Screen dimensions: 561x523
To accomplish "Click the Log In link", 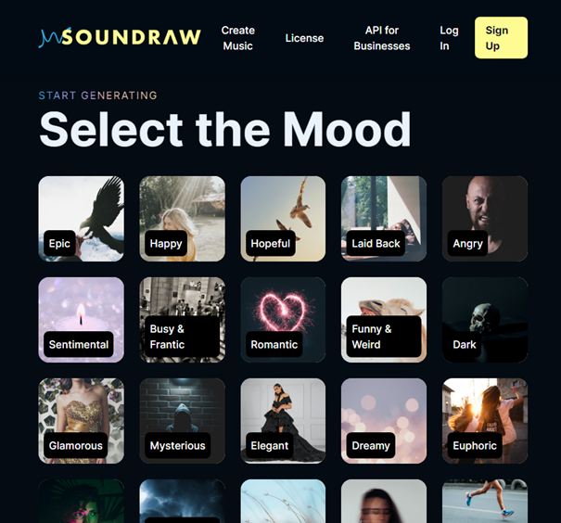I will coord(449,38).
